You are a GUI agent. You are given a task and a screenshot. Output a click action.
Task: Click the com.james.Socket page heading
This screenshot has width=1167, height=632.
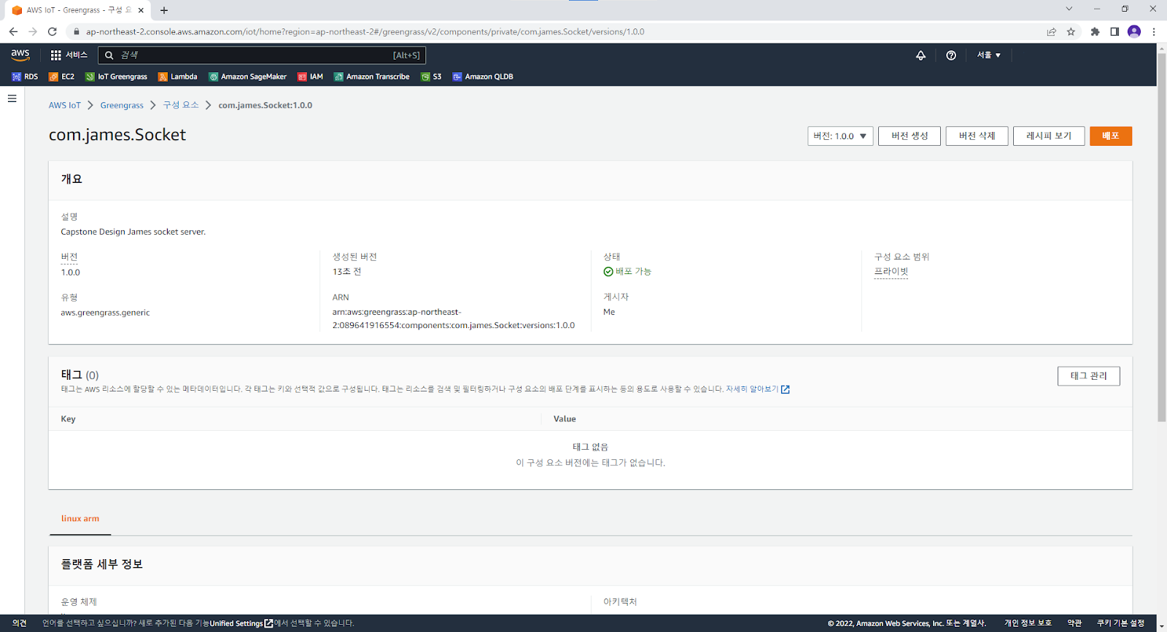[117, 135]
